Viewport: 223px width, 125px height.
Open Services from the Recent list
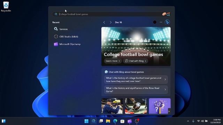(x=75, y=29)
